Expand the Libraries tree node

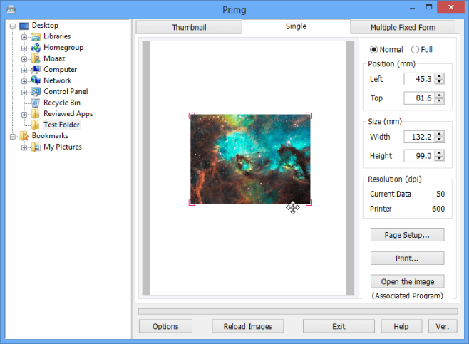tap(24, 37)
